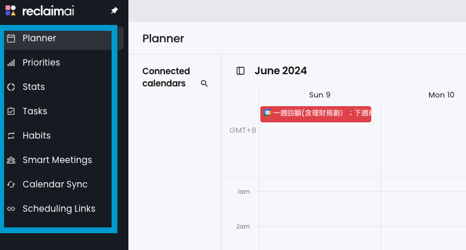This screenshot has width=466, height=250.
Task: Click the Planner calendar icon
Action: click(x=11, y=38)
